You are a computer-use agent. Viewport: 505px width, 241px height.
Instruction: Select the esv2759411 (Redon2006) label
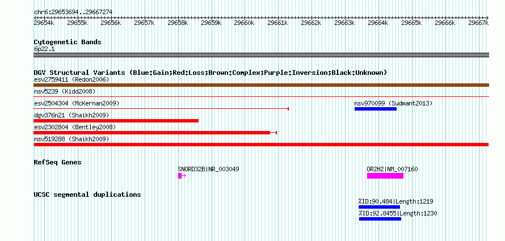[x=71, y=79]
